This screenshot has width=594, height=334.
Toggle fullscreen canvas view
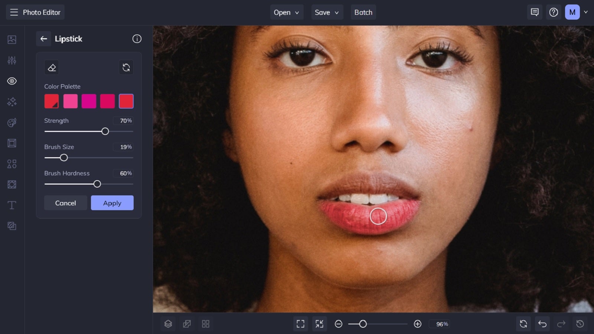300,324
